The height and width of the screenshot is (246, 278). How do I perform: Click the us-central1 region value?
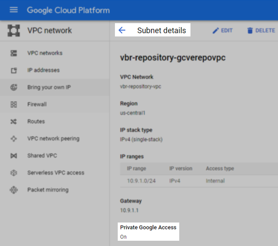tap(132, 113)
